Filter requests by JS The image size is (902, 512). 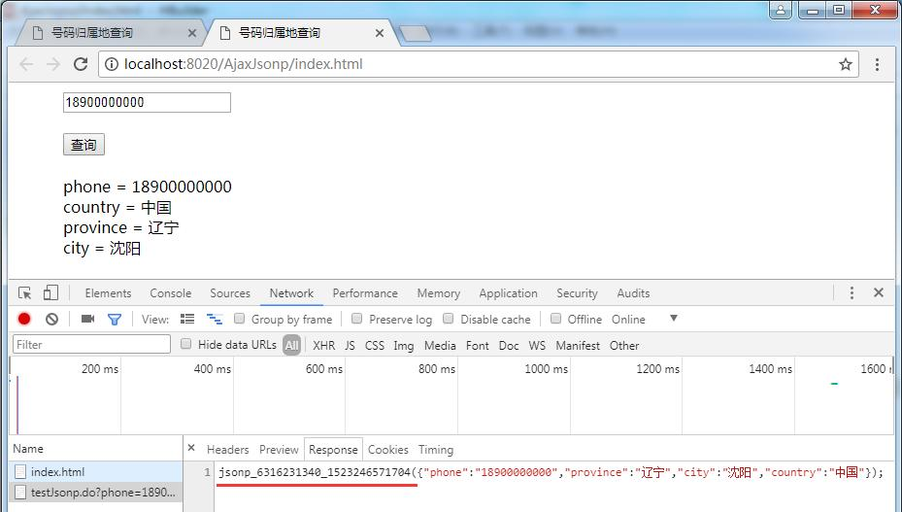point(350,346)
